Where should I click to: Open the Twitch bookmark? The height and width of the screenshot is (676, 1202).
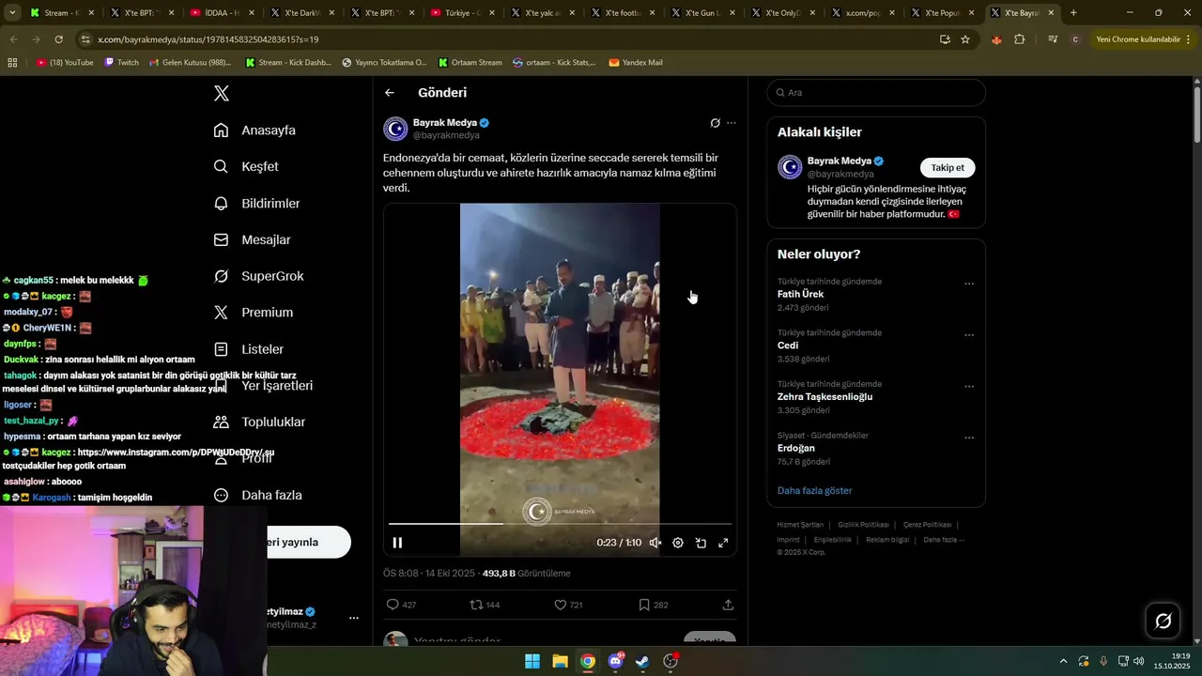[x=121, y=62]
